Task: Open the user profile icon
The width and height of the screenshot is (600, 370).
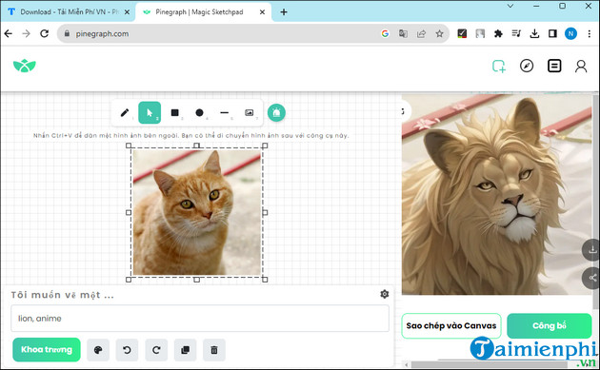Action: point(581,67)
